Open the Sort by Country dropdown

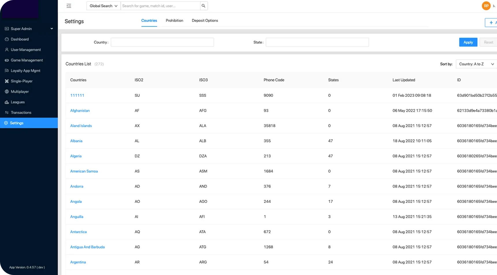[x=476, y=64]
